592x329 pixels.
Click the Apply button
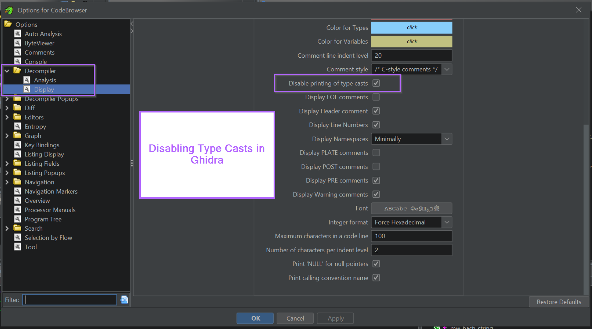[335, 318]
